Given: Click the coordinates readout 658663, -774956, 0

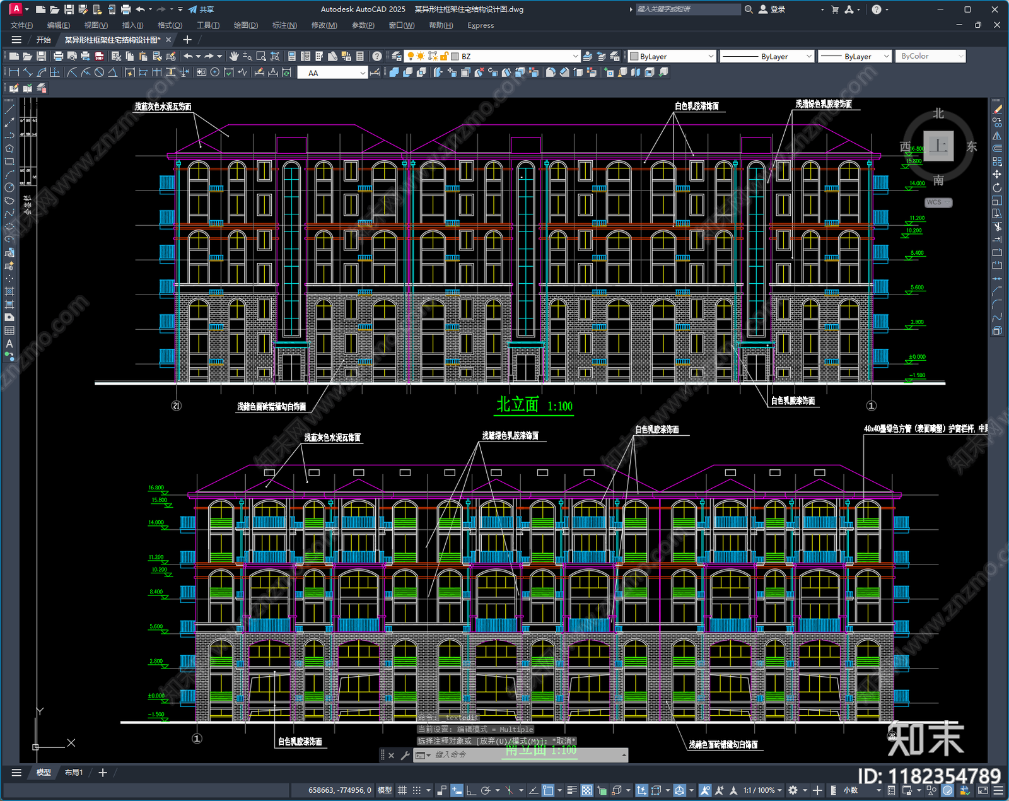Looking at the screenshot, I should 340,790.
